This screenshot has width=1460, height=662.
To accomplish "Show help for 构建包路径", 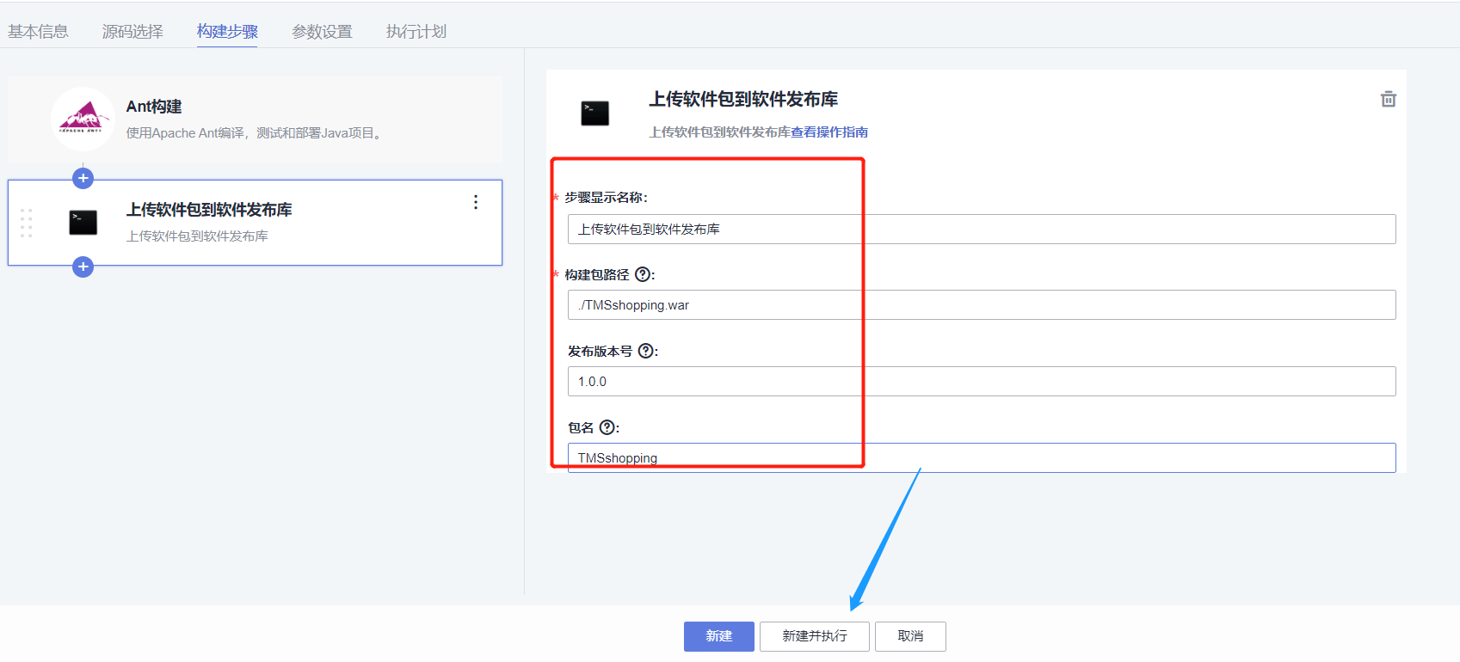I will click(643, 274).
